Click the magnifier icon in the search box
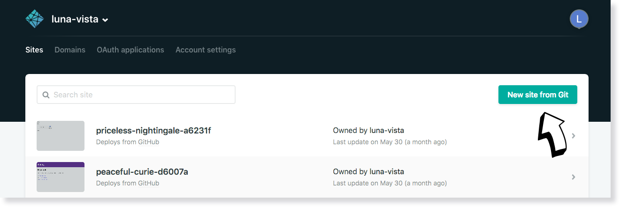The height and width of the screenshot is (207, 620). tap(46, 95)
